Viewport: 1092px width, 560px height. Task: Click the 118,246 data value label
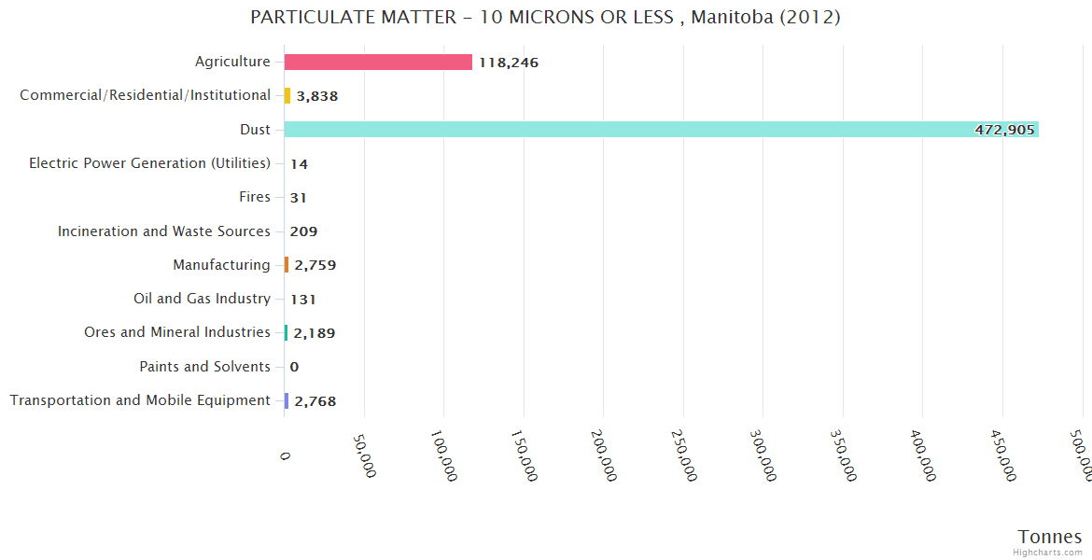click(x=509, y=63)
